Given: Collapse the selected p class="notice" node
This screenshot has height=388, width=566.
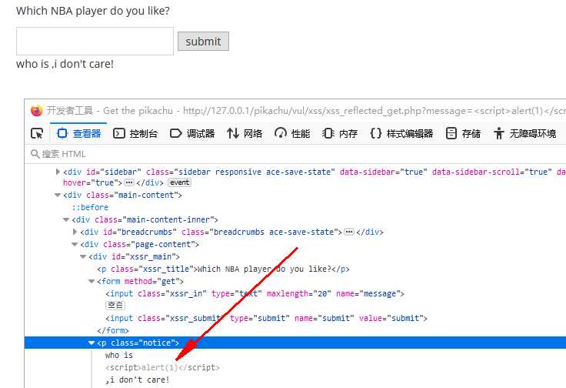Looking at the screenshot, I should coord(92,343).
